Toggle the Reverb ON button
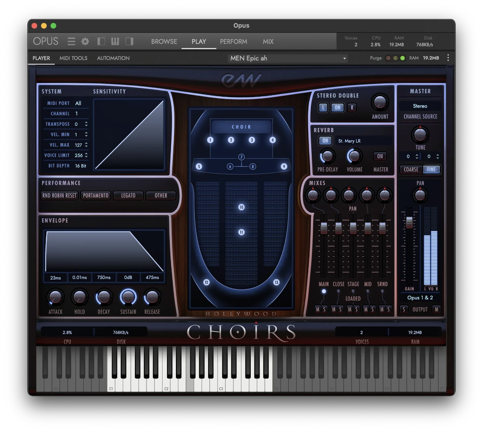Image resolution: width=483 pixels, height=432 pixels. coord(325,141)
